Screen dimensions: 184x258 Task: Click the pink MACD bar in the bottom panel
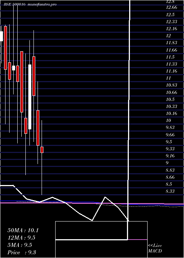pyautogui.click(x=138, y=240)
